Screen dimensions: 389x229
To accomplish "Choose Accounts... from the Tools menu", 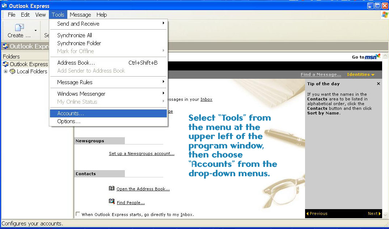I will (x=71, y=113).
